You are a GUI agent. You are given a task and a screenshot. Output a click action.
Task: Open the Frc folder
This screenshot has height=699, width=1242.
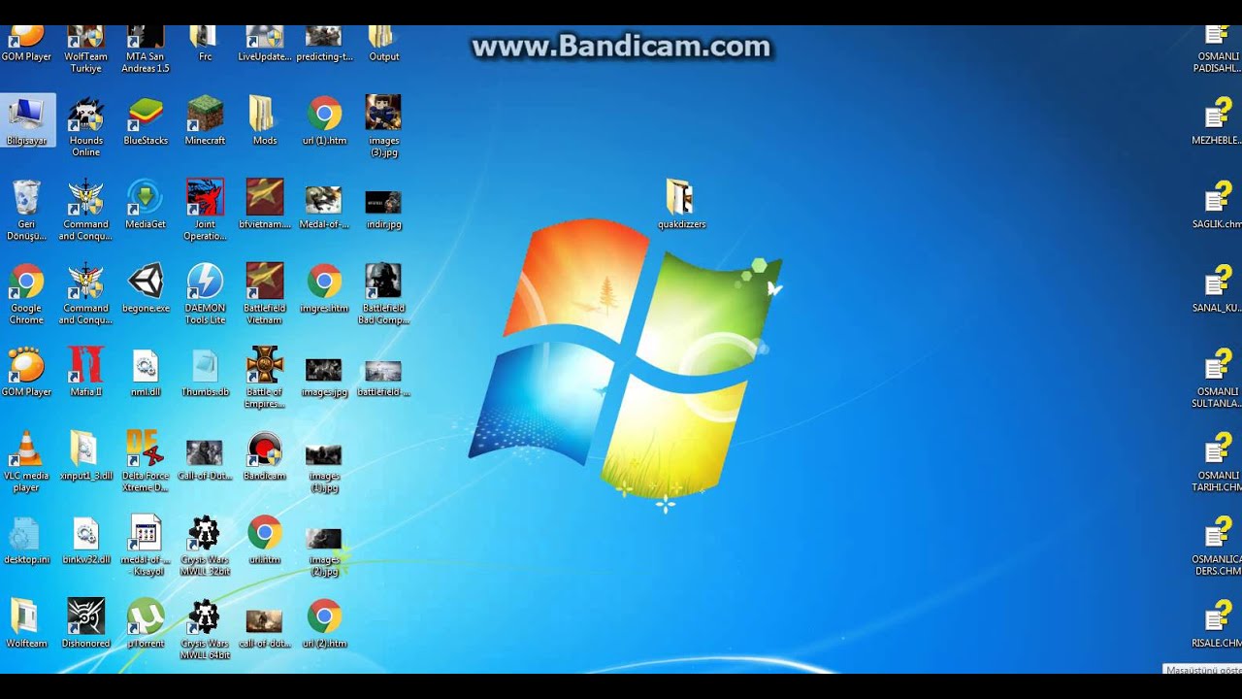pyautogui.click(x=205, y=44)
